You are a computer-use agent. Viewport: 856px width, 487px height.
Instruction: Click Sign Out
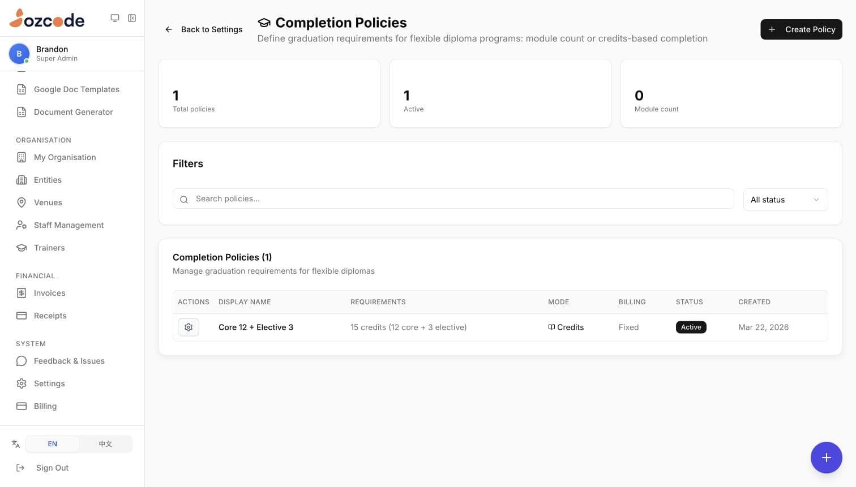[x=52, y=468]
